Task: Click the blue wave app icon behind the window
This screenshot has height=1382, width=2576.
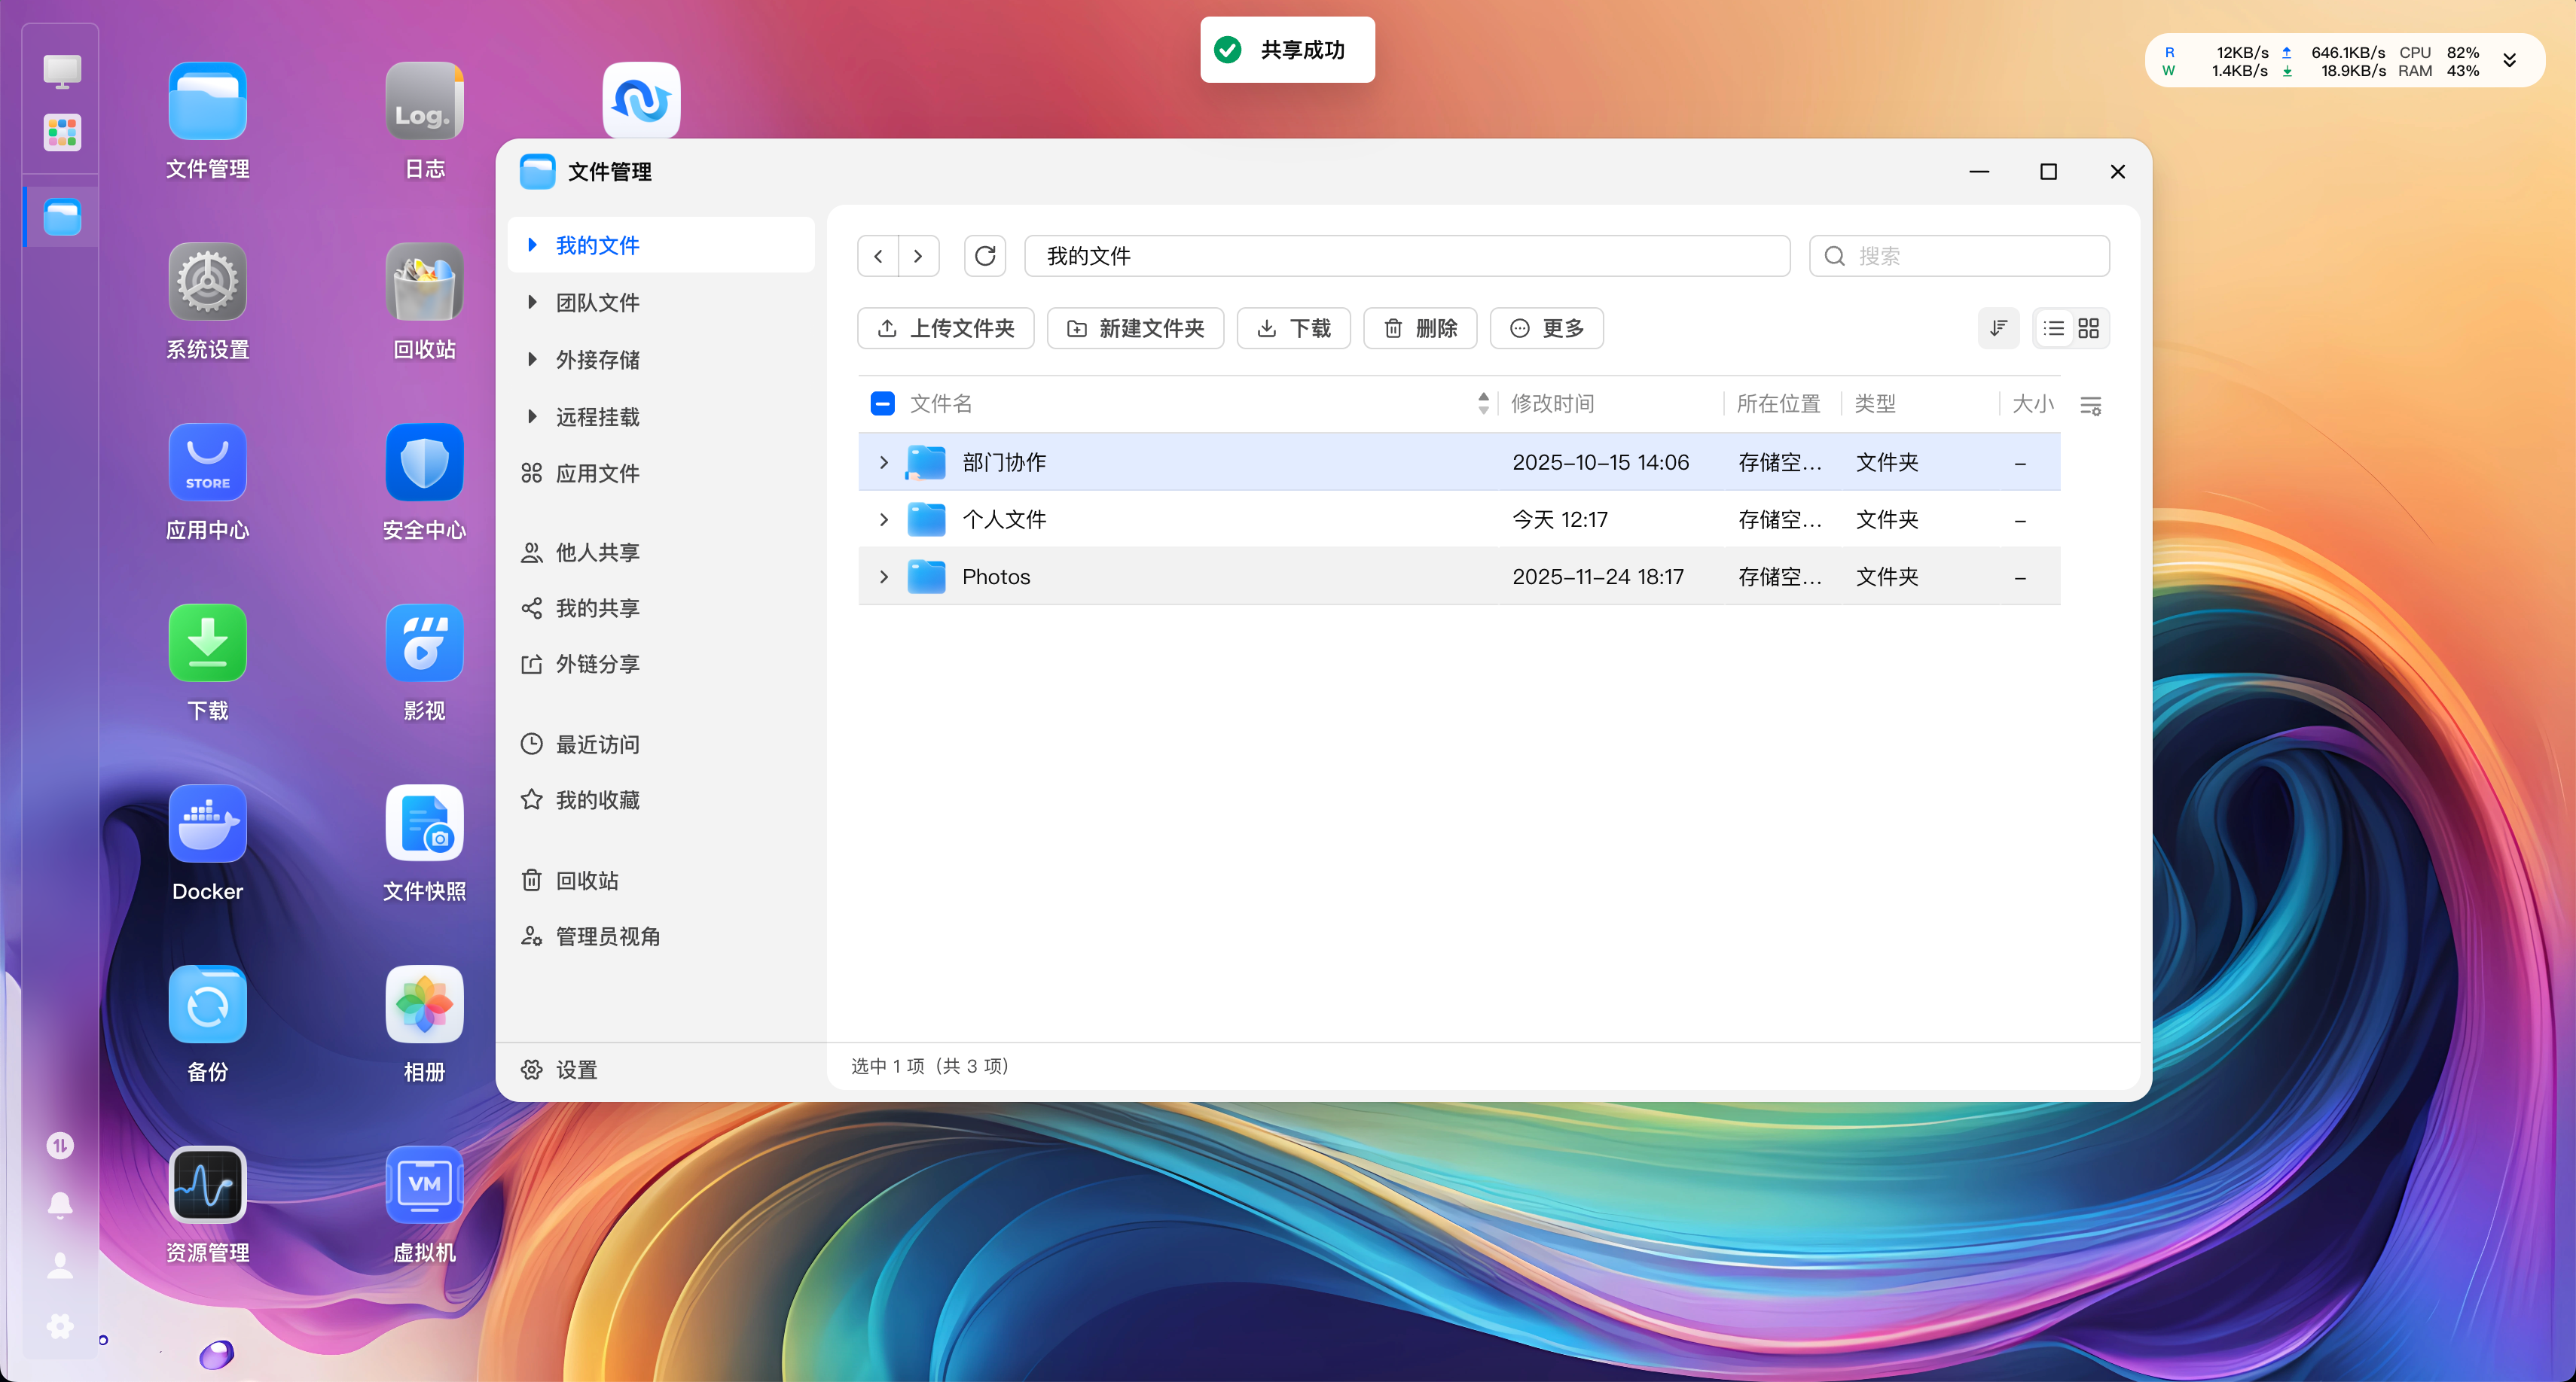Action: click(641, 100)
